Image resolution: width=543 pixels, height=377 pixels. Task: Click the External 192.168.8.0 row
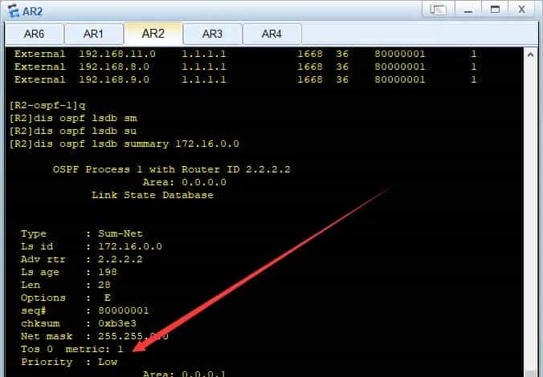(246, 67)
